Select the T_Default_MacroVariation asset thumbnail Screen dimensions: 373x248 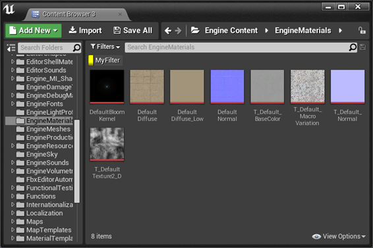[x=308, y=87]
